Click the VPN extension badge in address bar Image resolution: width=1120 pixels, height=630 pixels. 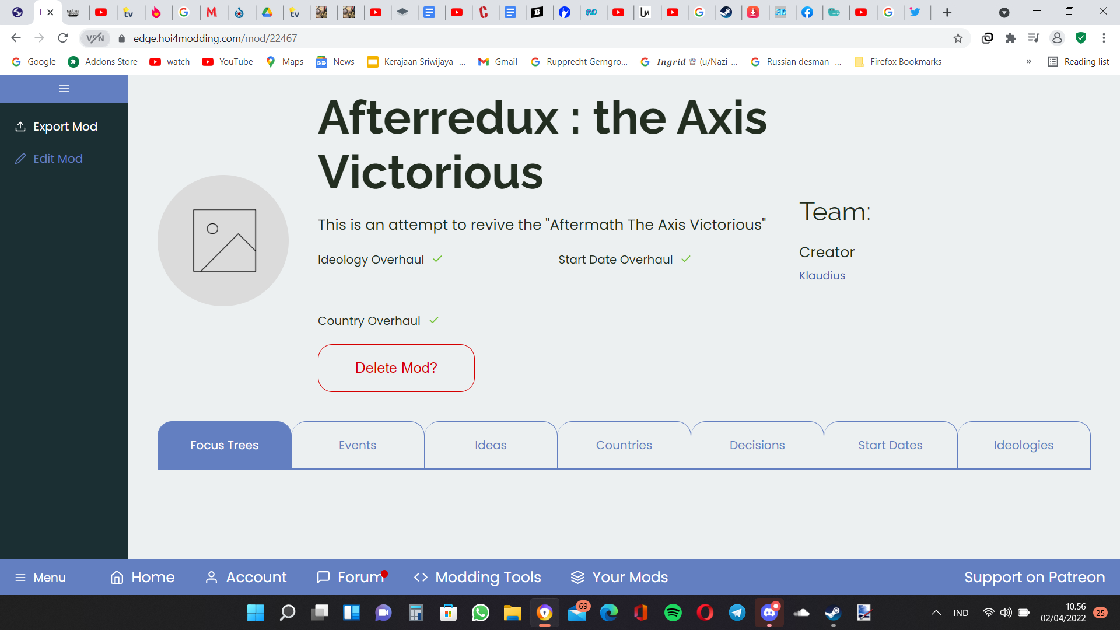[95, 38]
